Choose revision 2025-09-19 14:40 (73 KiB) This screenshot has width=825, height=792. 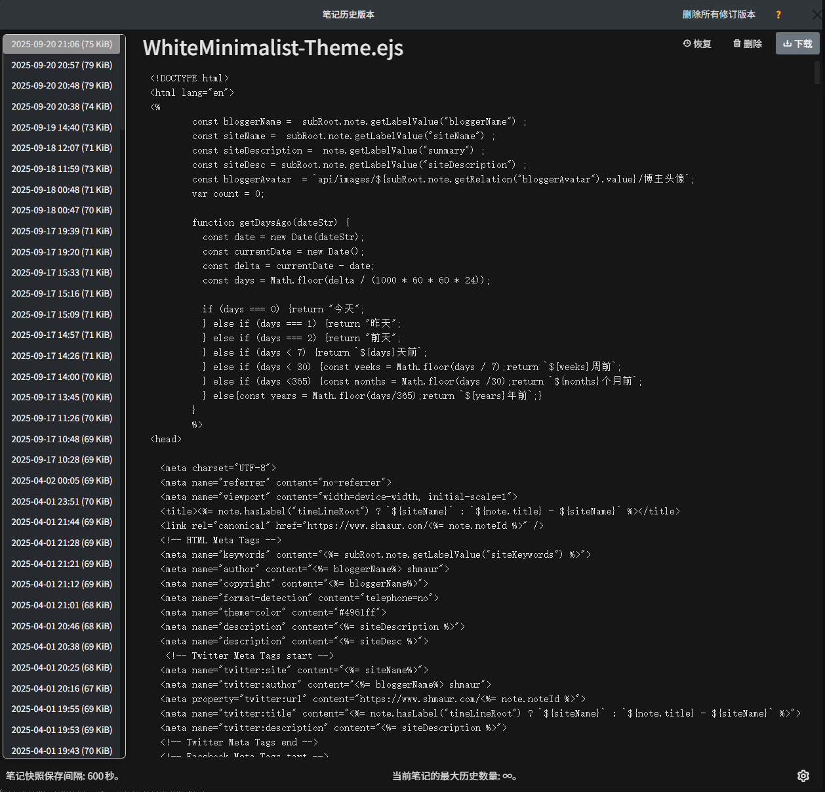coord(62,127)
